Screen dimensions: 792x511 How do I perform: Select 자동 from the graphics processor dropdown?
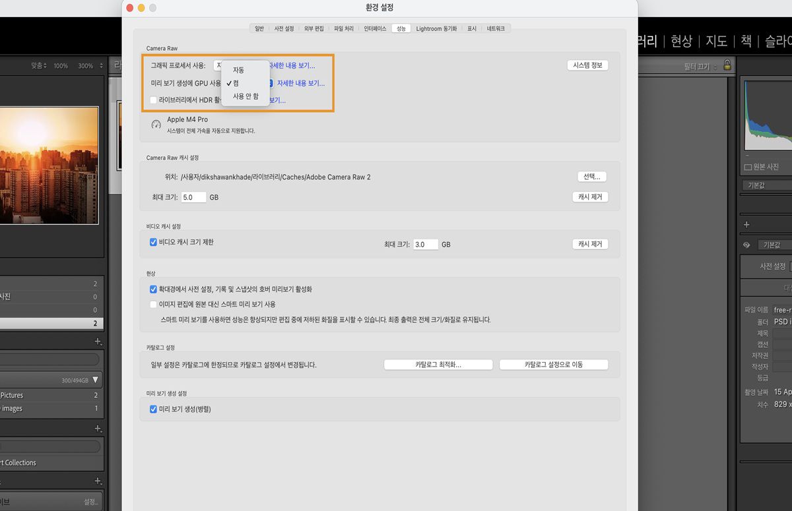tap(238, 70)
